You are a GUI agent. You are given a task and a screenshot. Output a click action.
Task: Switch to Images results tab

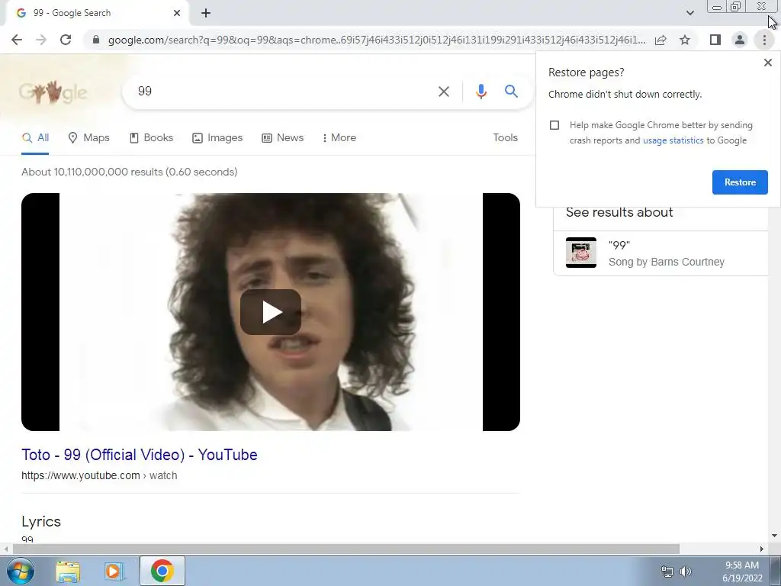pyautogui.click(x=217, y=137)
